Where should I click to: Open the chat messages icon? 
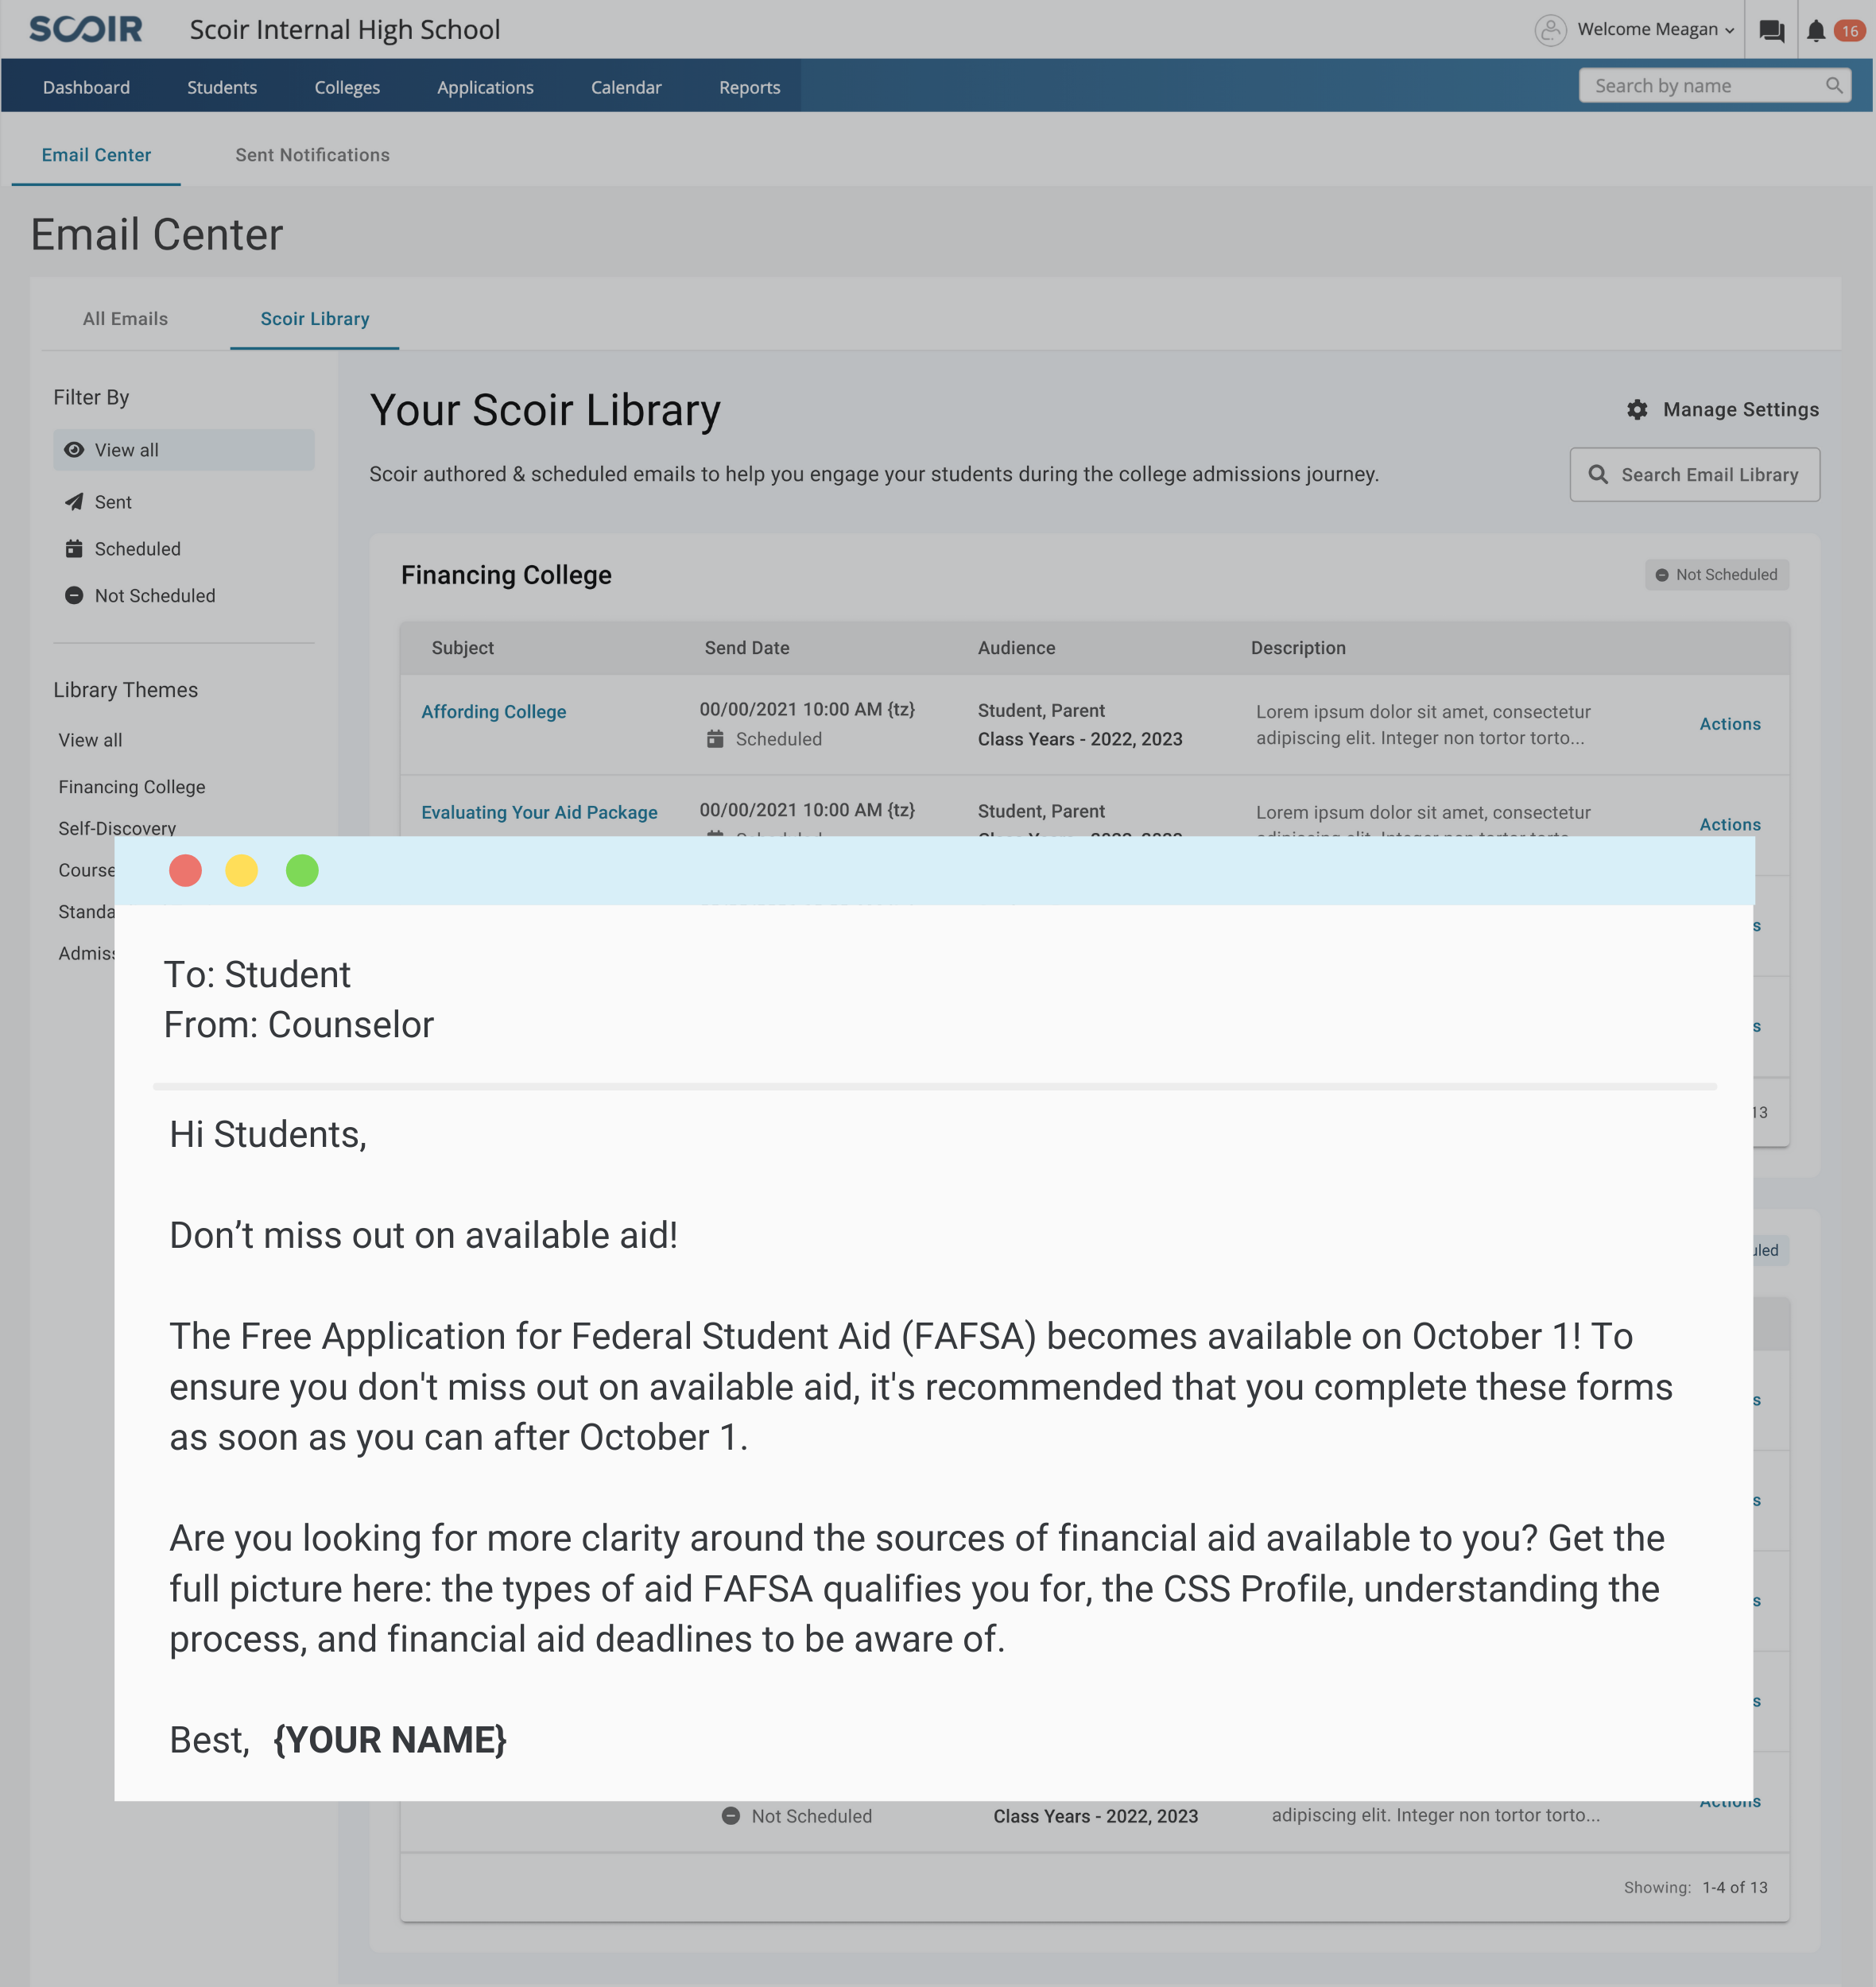pos(1771,30)
